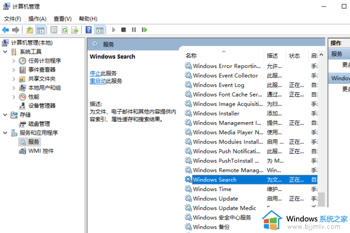Open 设备管理器 in the tree
Image resolution: width=350 pixels, height=233 pixels.
(42, 106)
